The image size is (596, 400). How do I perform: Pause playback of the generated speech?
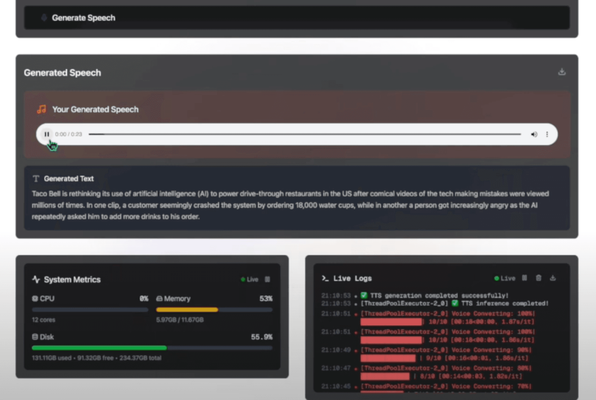point(47,134)
